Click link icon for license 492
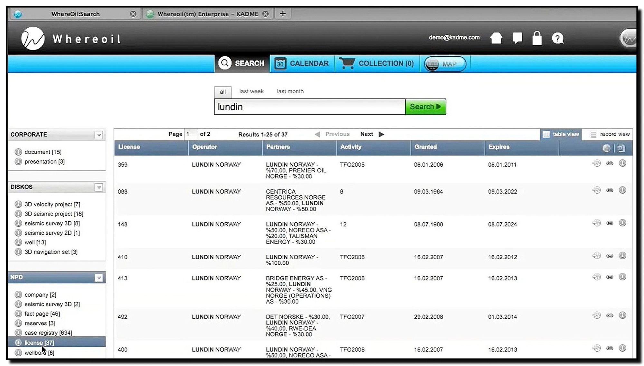The image size is (644, 366). 610,316
